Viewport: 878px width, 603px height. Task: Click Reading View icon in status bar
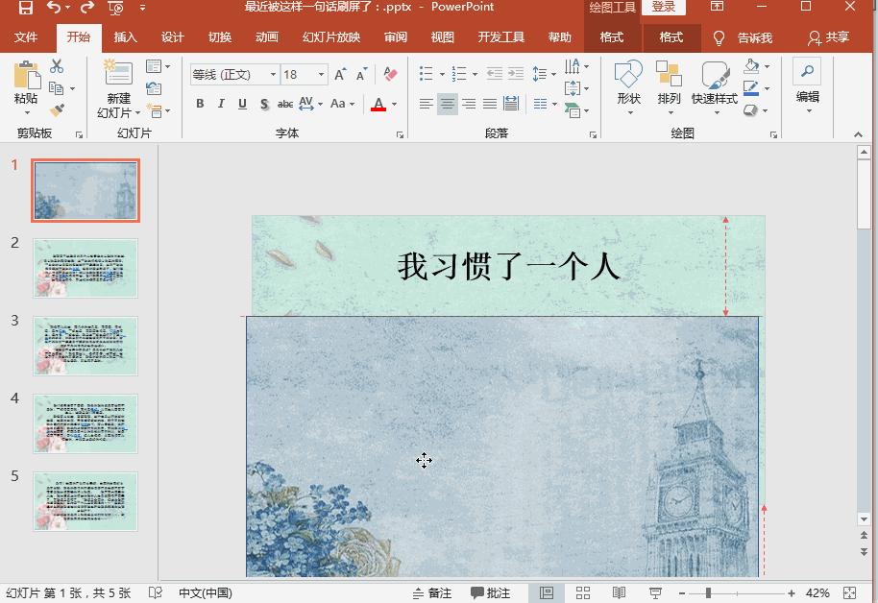pyautogui.click(x=619, y=591)
